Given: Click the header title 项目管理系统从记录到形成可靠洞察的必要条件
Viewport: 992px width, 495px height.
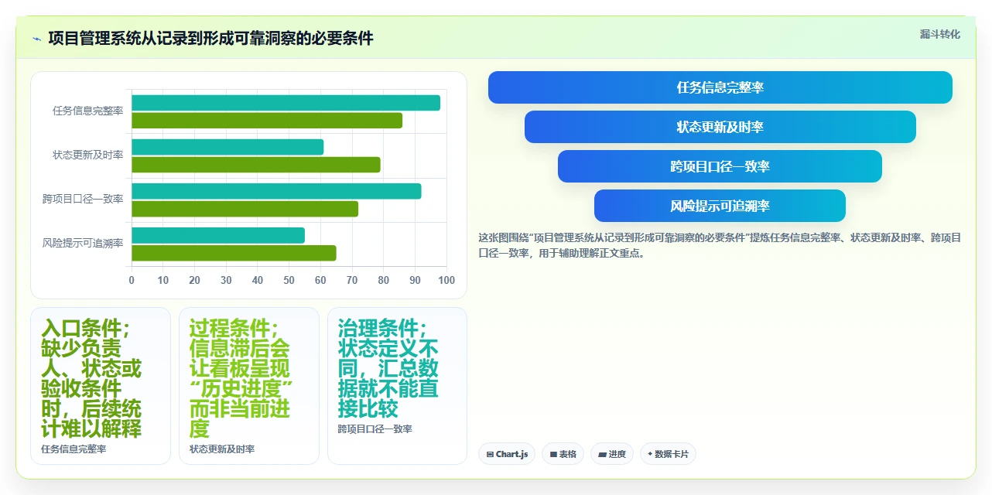Looking at the screenshot, I should point(210,38).
